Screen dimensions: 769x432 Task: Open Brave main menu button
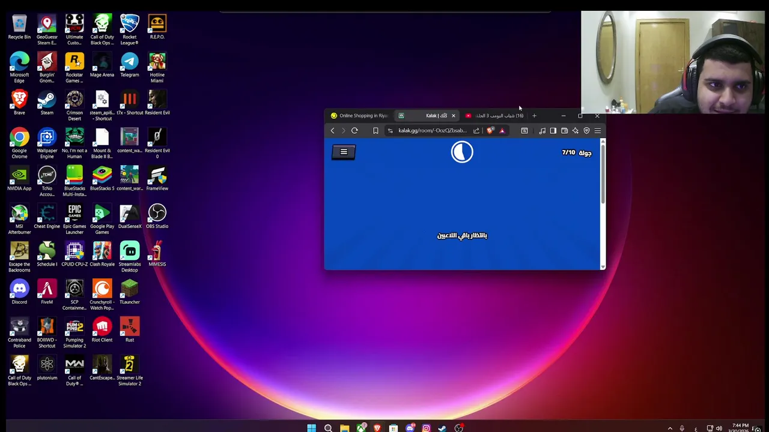click(598, 131)
